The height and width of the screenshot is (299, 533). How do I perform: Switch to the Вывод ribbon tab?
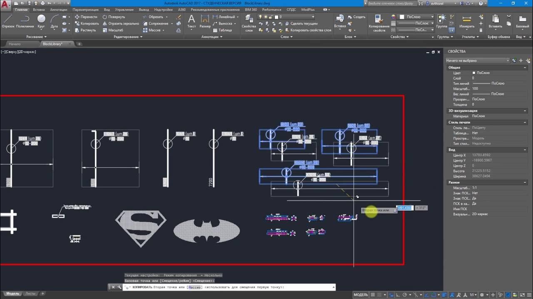tap(144, 10)
